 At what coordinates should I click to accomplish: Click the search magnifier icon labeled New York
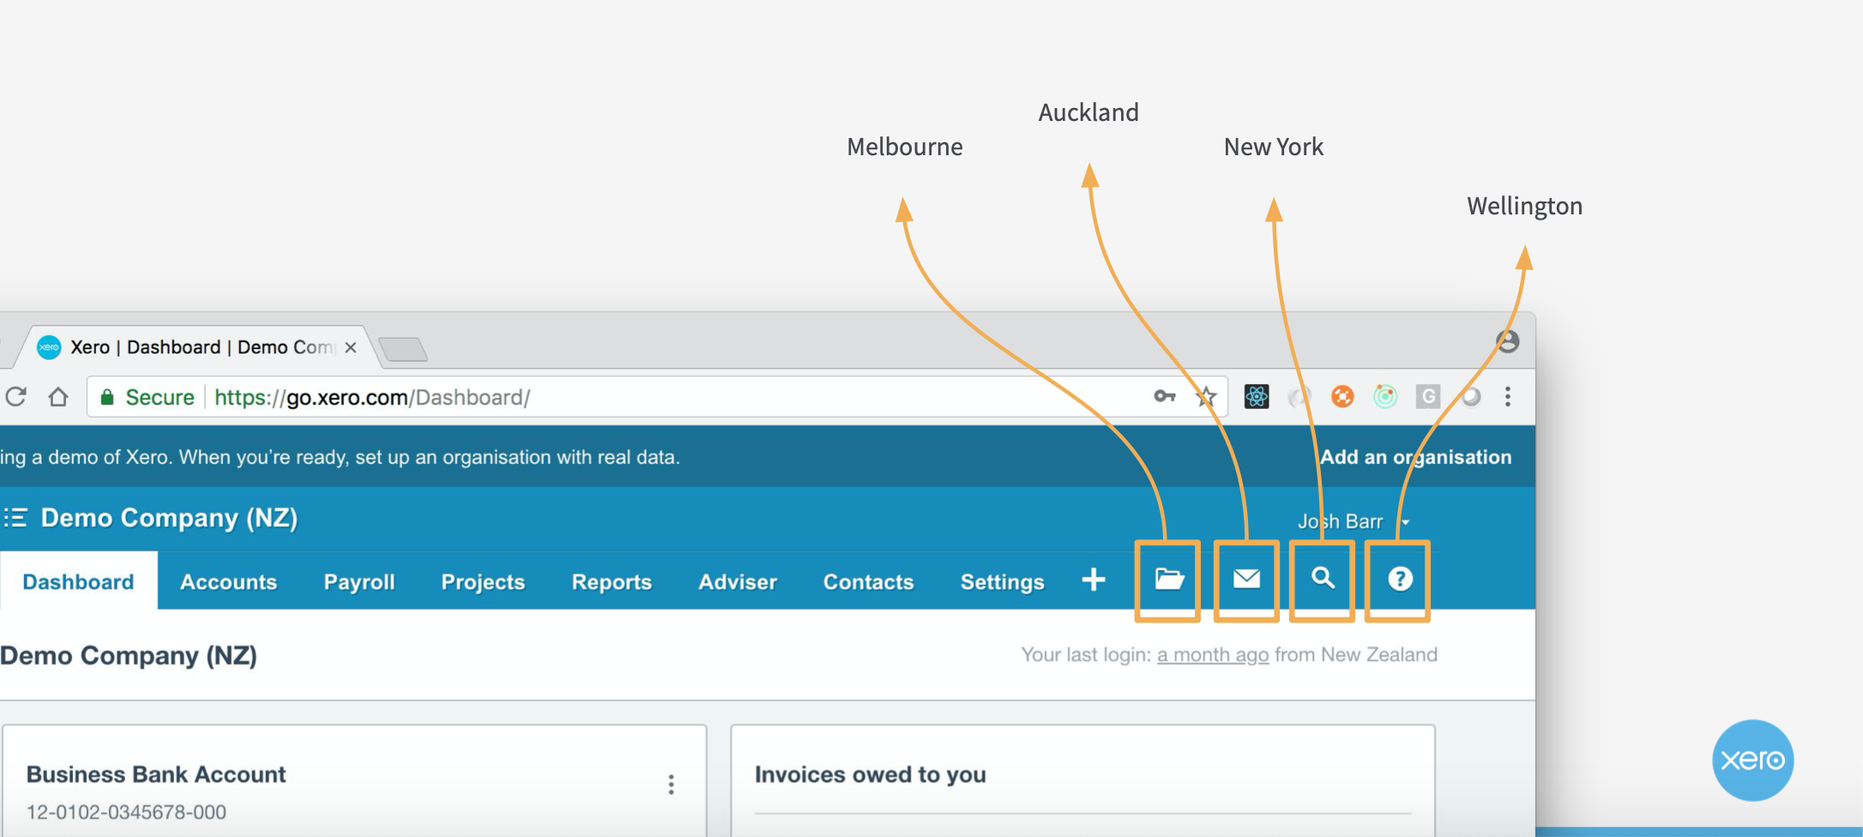tap(1321, 579)
